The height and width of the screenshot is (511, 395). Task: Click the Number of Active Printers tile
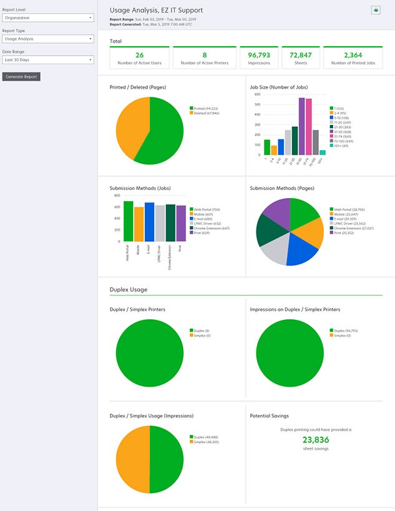coord(205,57)
